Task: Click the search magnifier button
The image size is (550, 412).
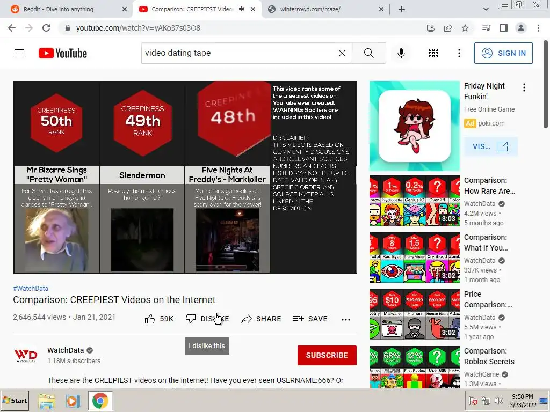Action: pos(368,53)
